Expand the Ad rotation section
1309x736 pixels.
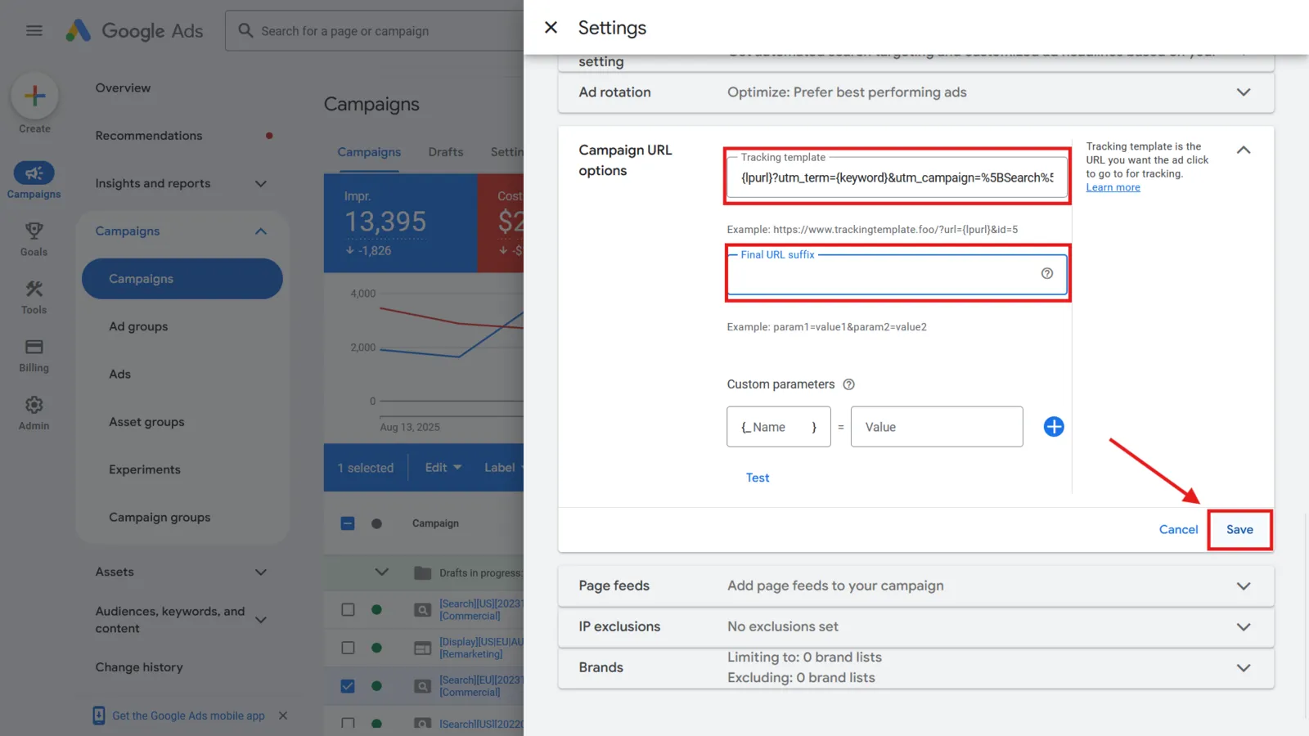1243,92
